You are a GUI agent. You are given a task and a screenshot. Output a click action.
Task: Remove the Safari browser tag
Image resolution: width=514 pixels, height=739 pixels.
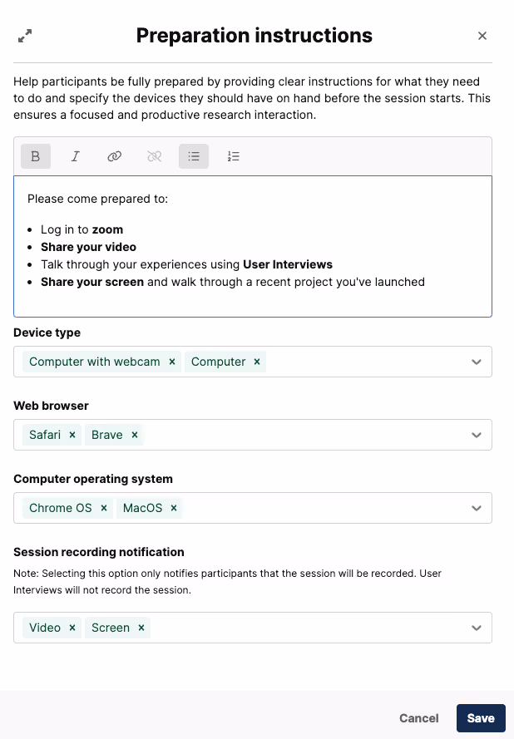(x=72, y=435)
